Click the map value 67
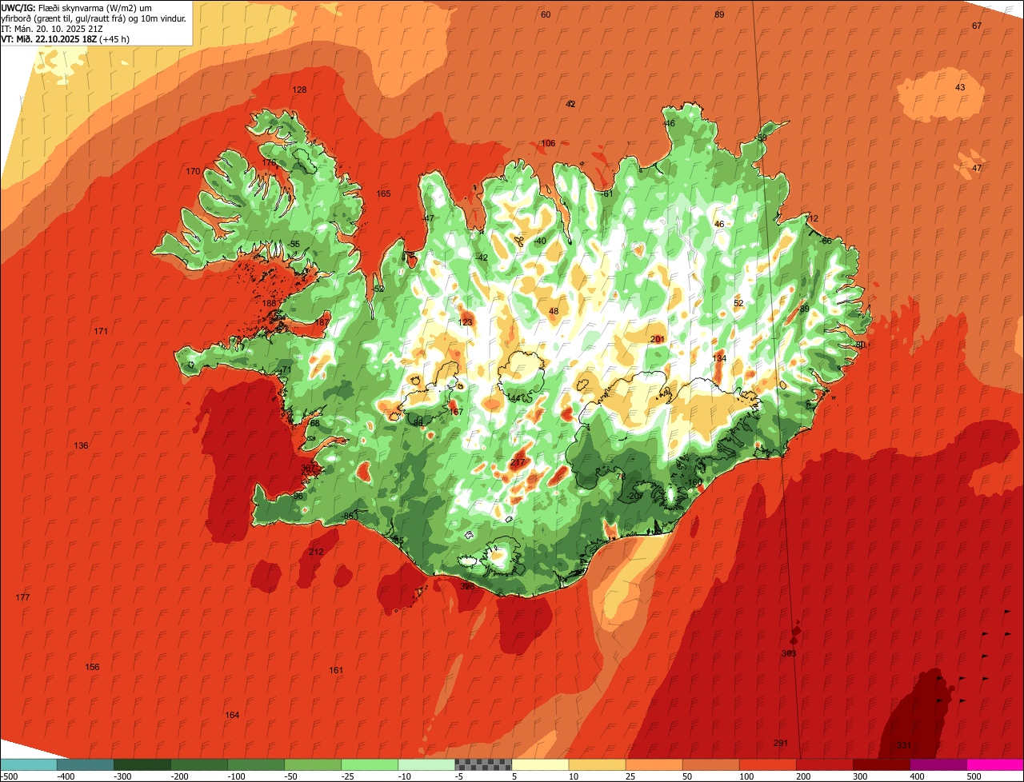Image resolution: width=1024 pixels, height=782 pixels. 977,26
